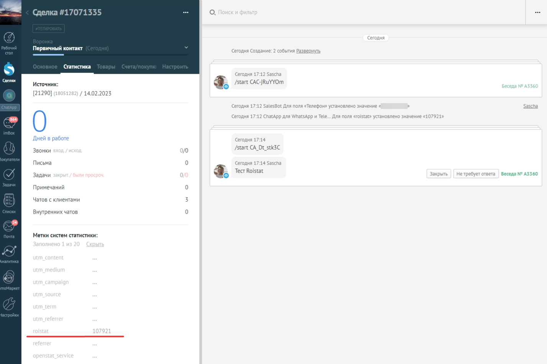Open the deal's three-dot options menu
This screenshot has height=364, width=547.
coord(186,13)
